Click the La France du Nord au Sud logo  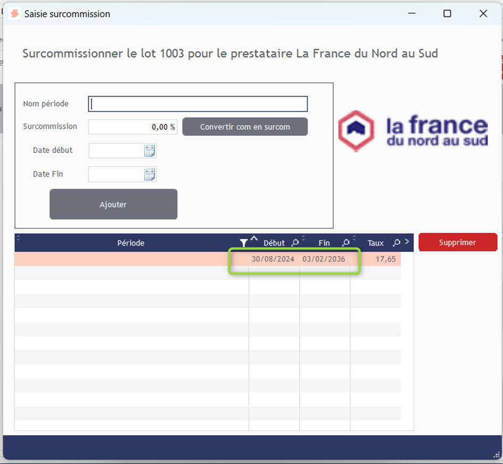click(x=413, y=131)
